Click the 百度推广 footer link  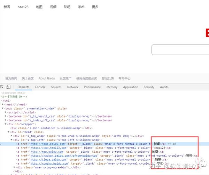click(x=65, y=78)
